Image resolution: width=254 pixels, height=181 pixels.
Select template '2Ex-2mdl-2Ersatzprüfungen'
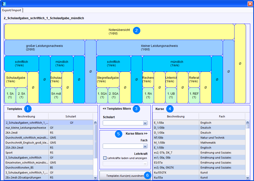point(48,178)
